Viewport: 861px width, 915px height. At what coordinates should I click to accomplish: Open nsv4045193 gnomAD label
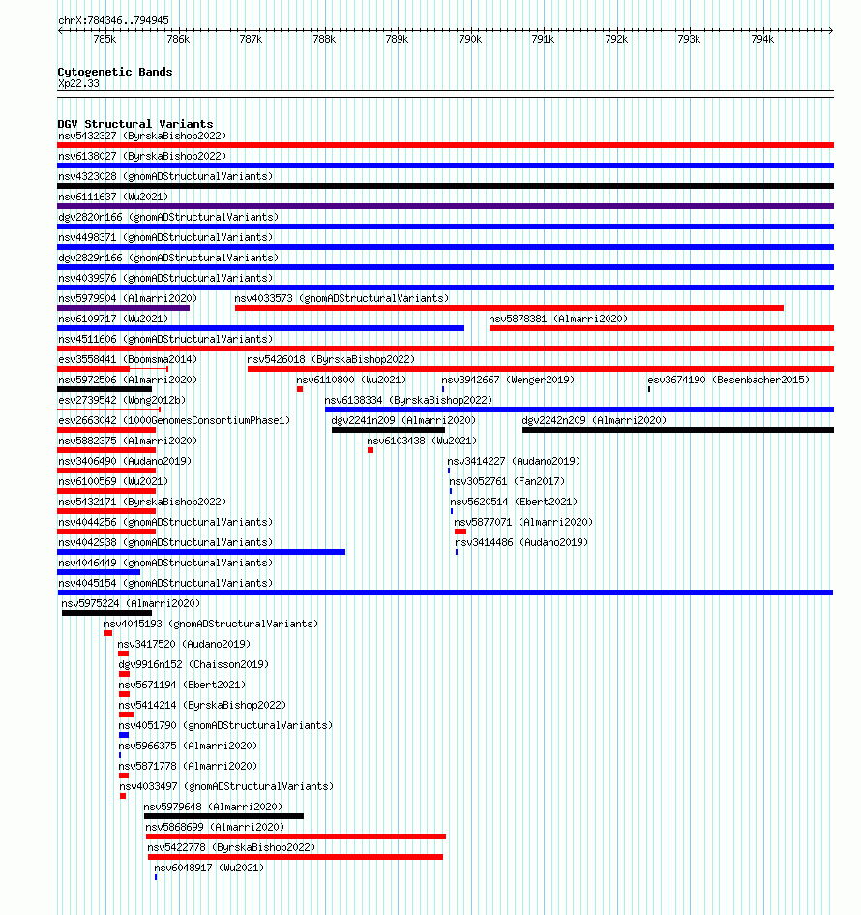pyautogui.click(x=211, y=624)
